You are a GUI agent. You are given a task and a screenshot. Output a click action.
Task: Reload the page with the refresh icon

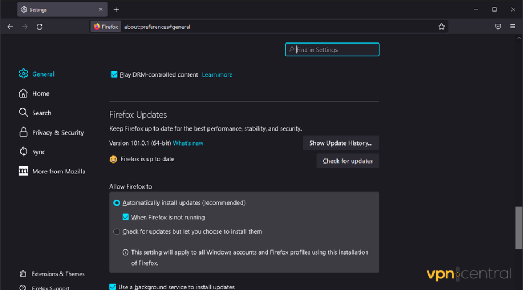(x=40, y=27)
